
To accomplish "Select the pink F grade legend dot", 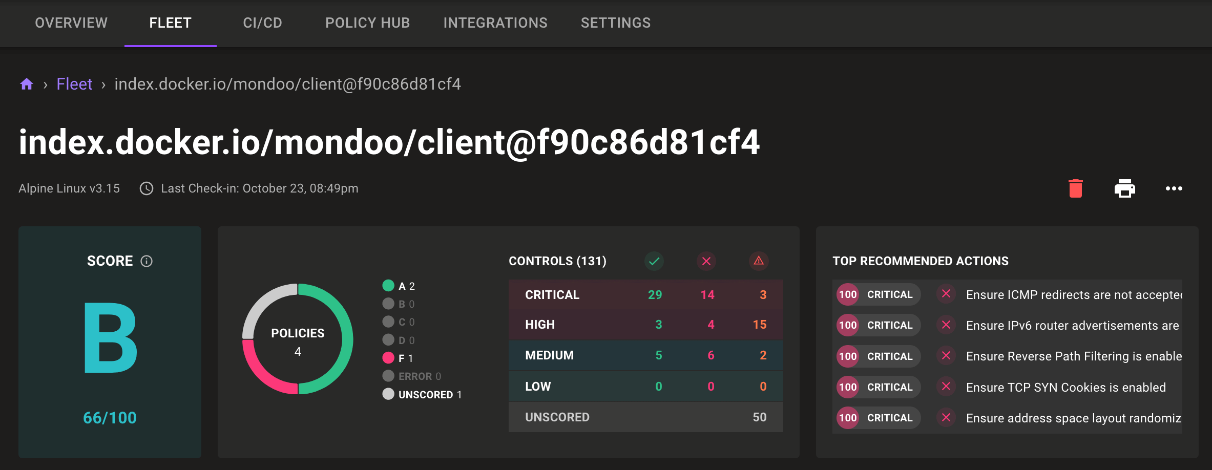I will (388, 358).
